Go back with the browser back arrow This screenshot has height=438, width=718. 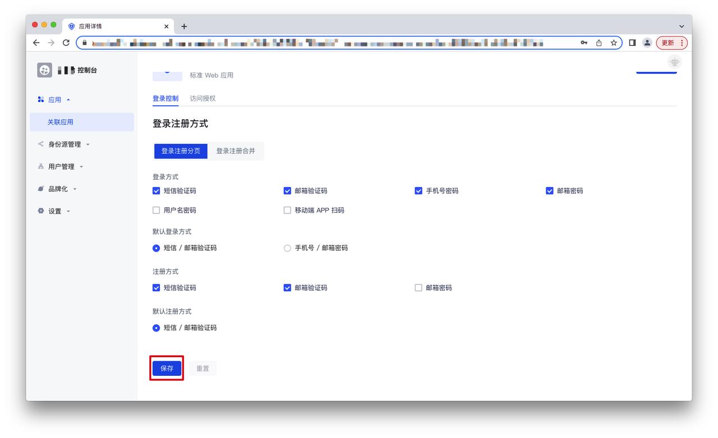click(x=36, y=43)
